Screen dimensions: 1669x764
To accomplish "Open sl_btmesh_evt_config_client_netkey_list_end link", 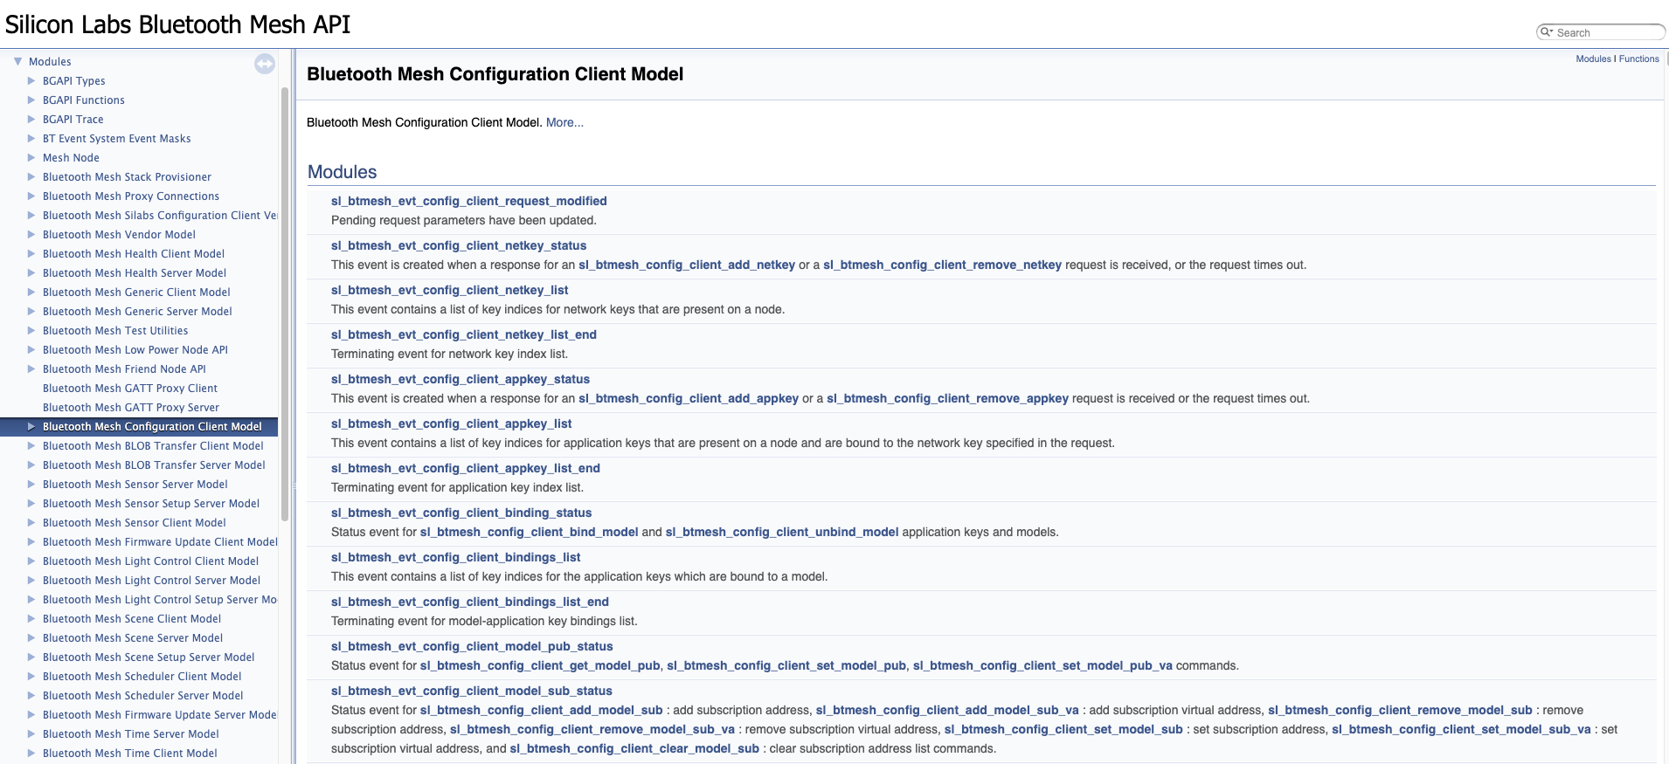I will [464, 334].
